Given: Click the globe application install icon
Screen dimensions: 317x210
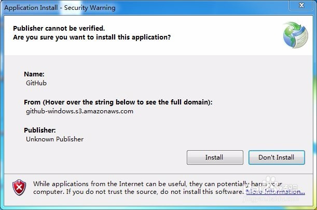Looking at the screenshot, I should click(x=295, y=34).
